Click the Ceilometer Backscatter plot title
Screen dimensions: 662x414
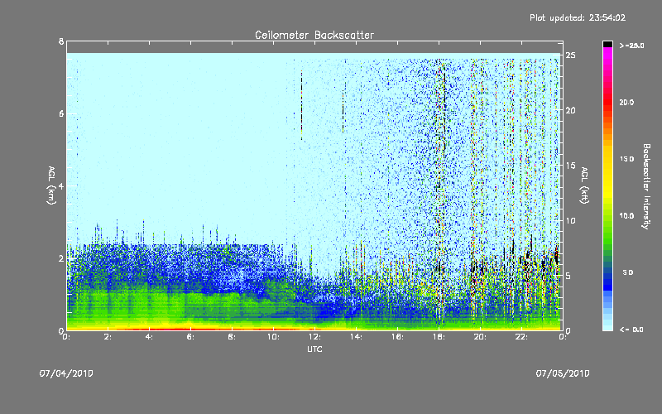(314, 35)
